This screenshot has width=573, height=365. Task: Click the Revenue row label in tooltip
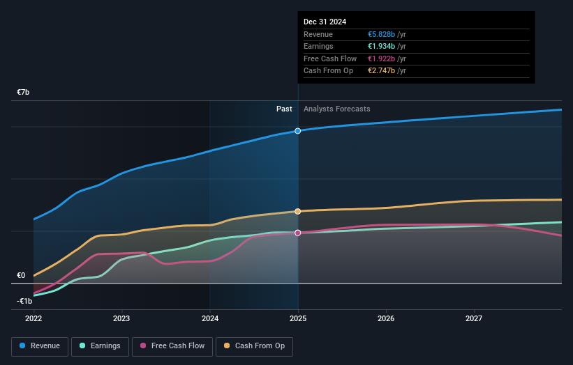click(318, 34)
